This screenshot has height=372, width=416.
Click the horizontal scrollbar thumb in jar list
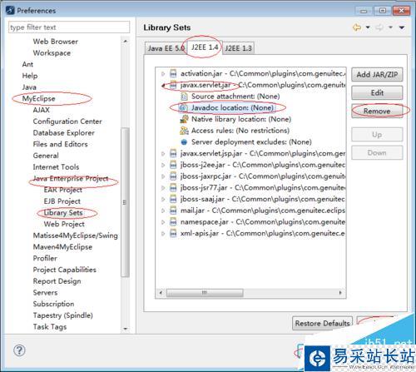tap(205, 293)
